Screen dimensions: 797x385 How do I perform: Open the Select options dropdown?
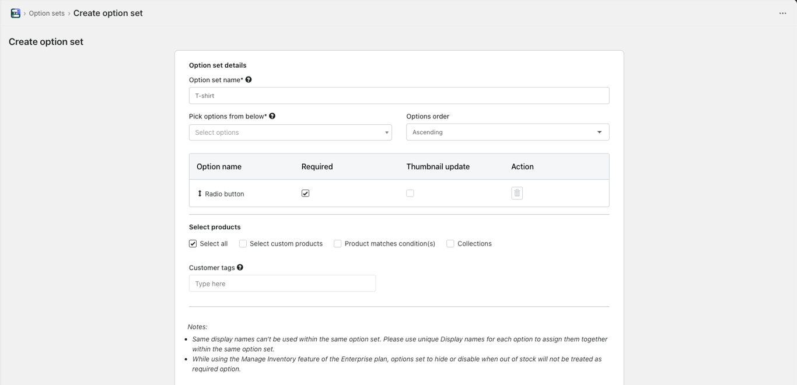coord(290,132)
